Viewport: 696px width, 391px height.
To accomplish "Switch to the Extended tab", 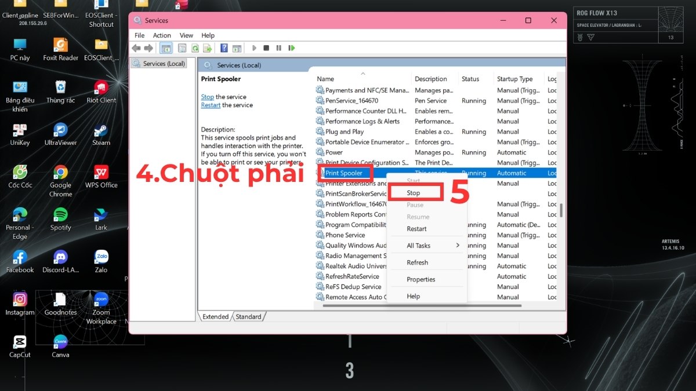I will [x=216, y=316].
